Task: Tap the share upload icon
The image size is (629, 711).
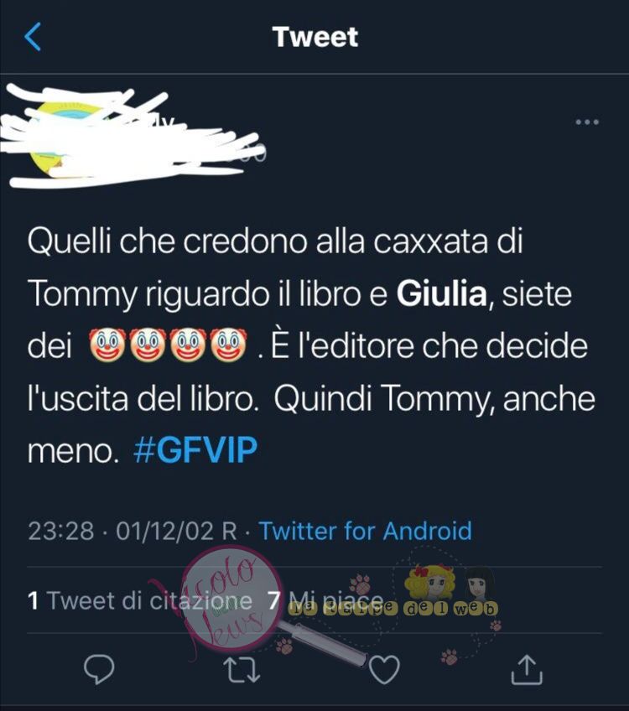Action: [x=527, y=669]
